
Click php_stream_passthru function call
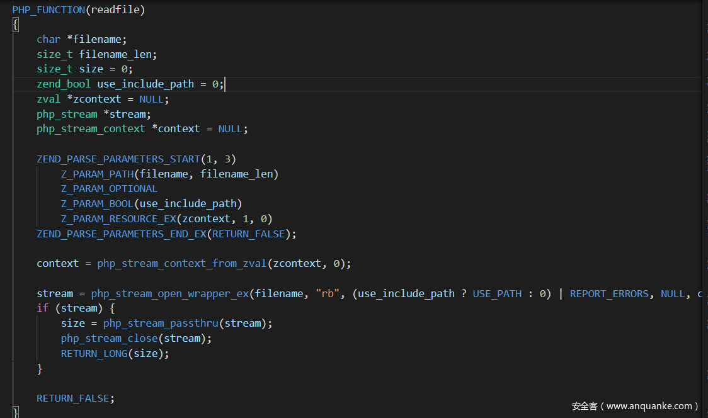tap(161, 323)
